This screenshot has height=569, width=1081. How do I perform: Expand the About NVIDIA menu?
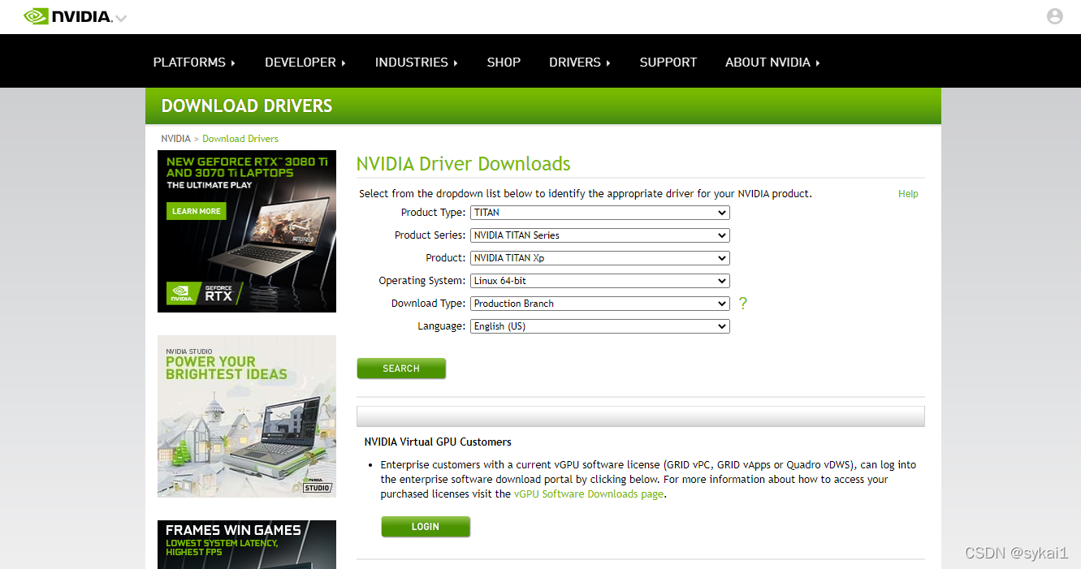point(772,63)
